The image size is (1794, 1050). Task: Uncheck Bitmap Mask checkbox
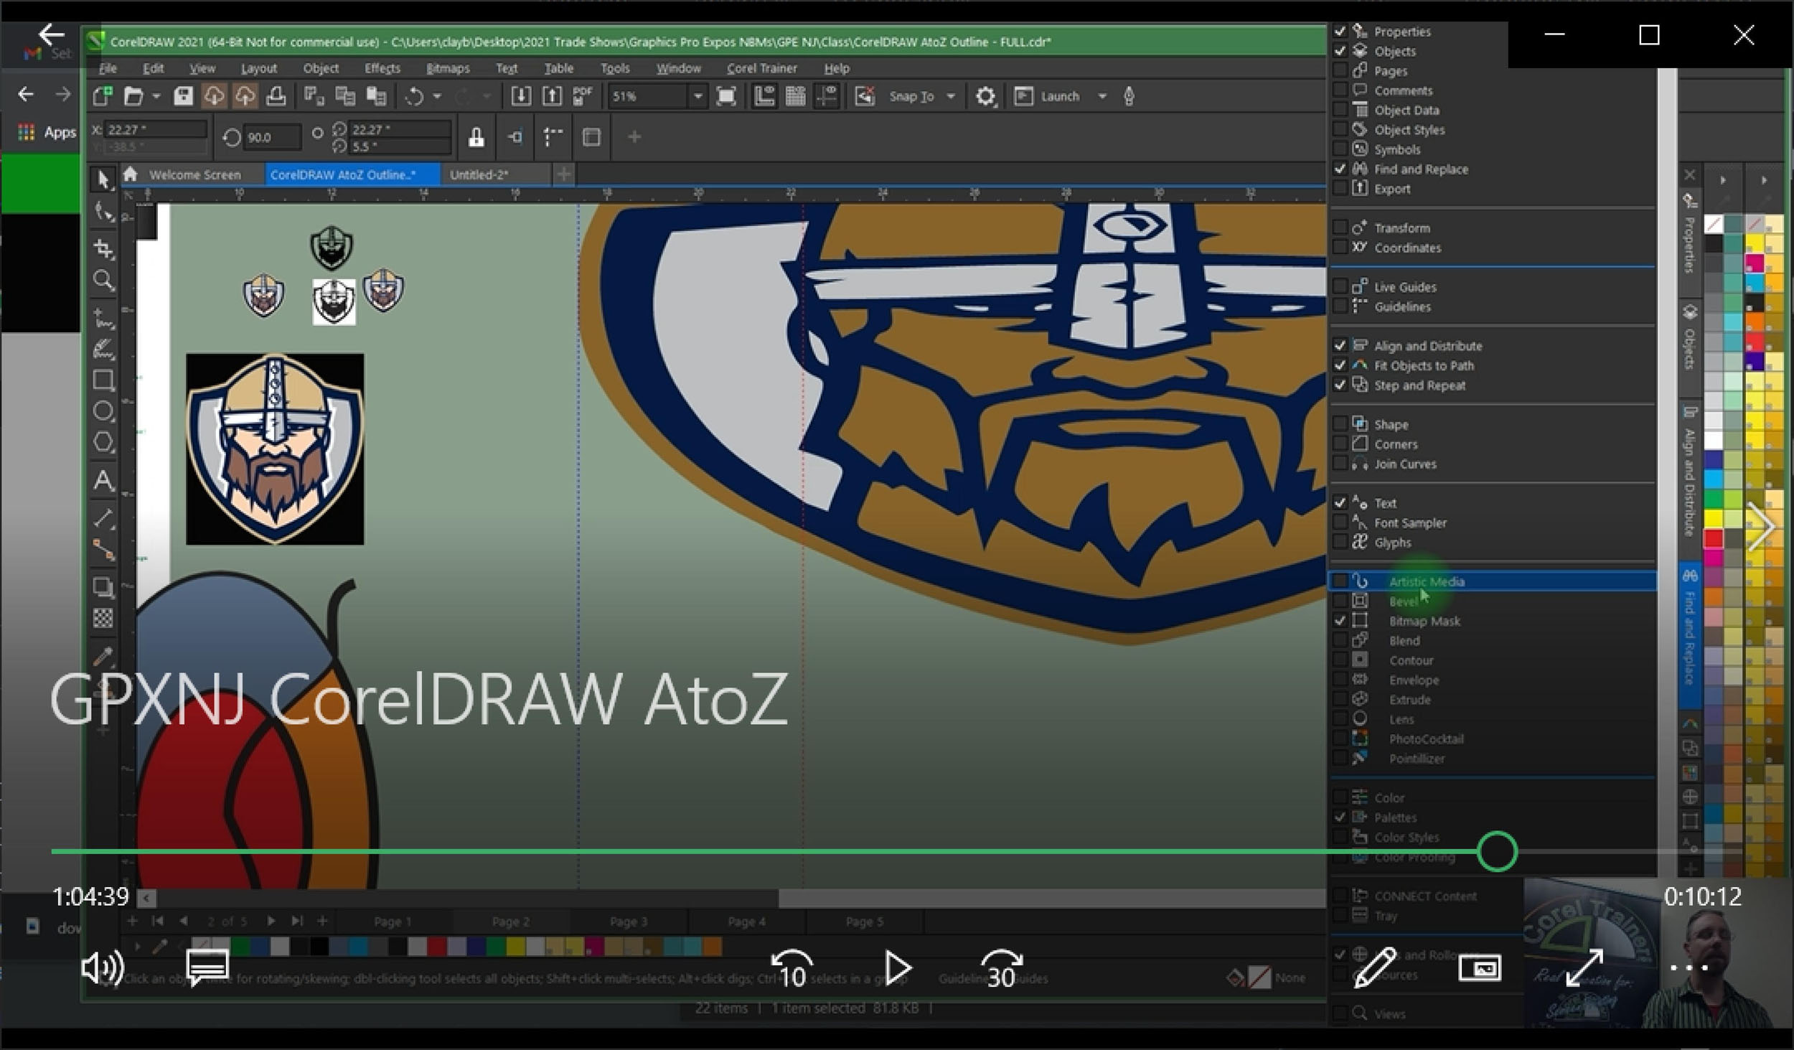coord(1340,620)
